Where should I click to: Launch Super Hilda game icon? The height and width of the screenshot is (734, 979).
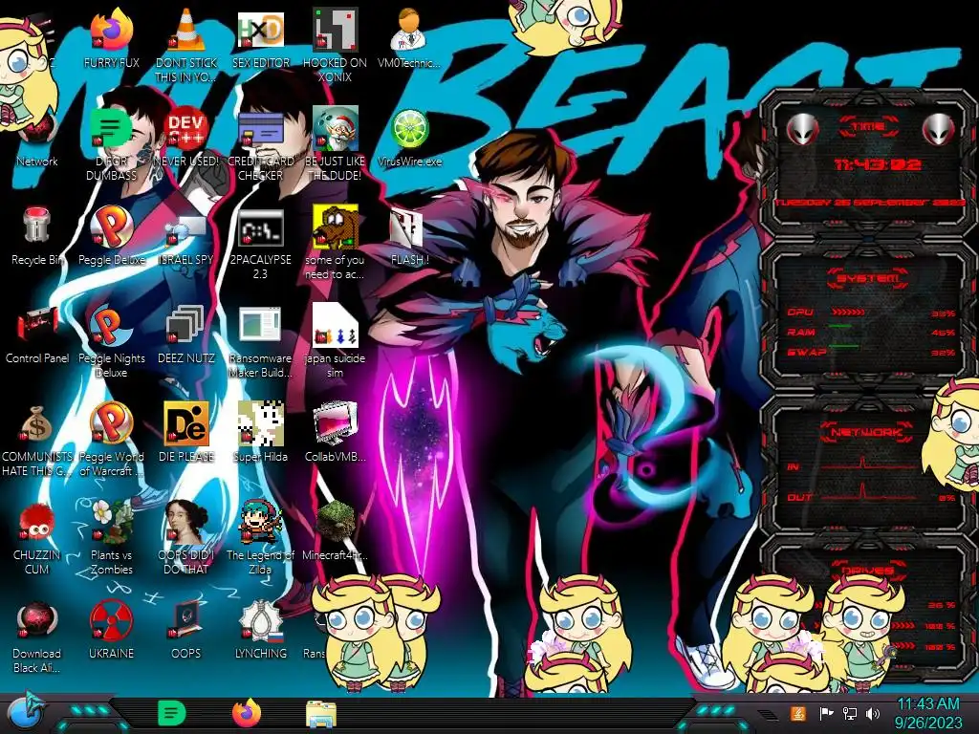coord(260,423)
